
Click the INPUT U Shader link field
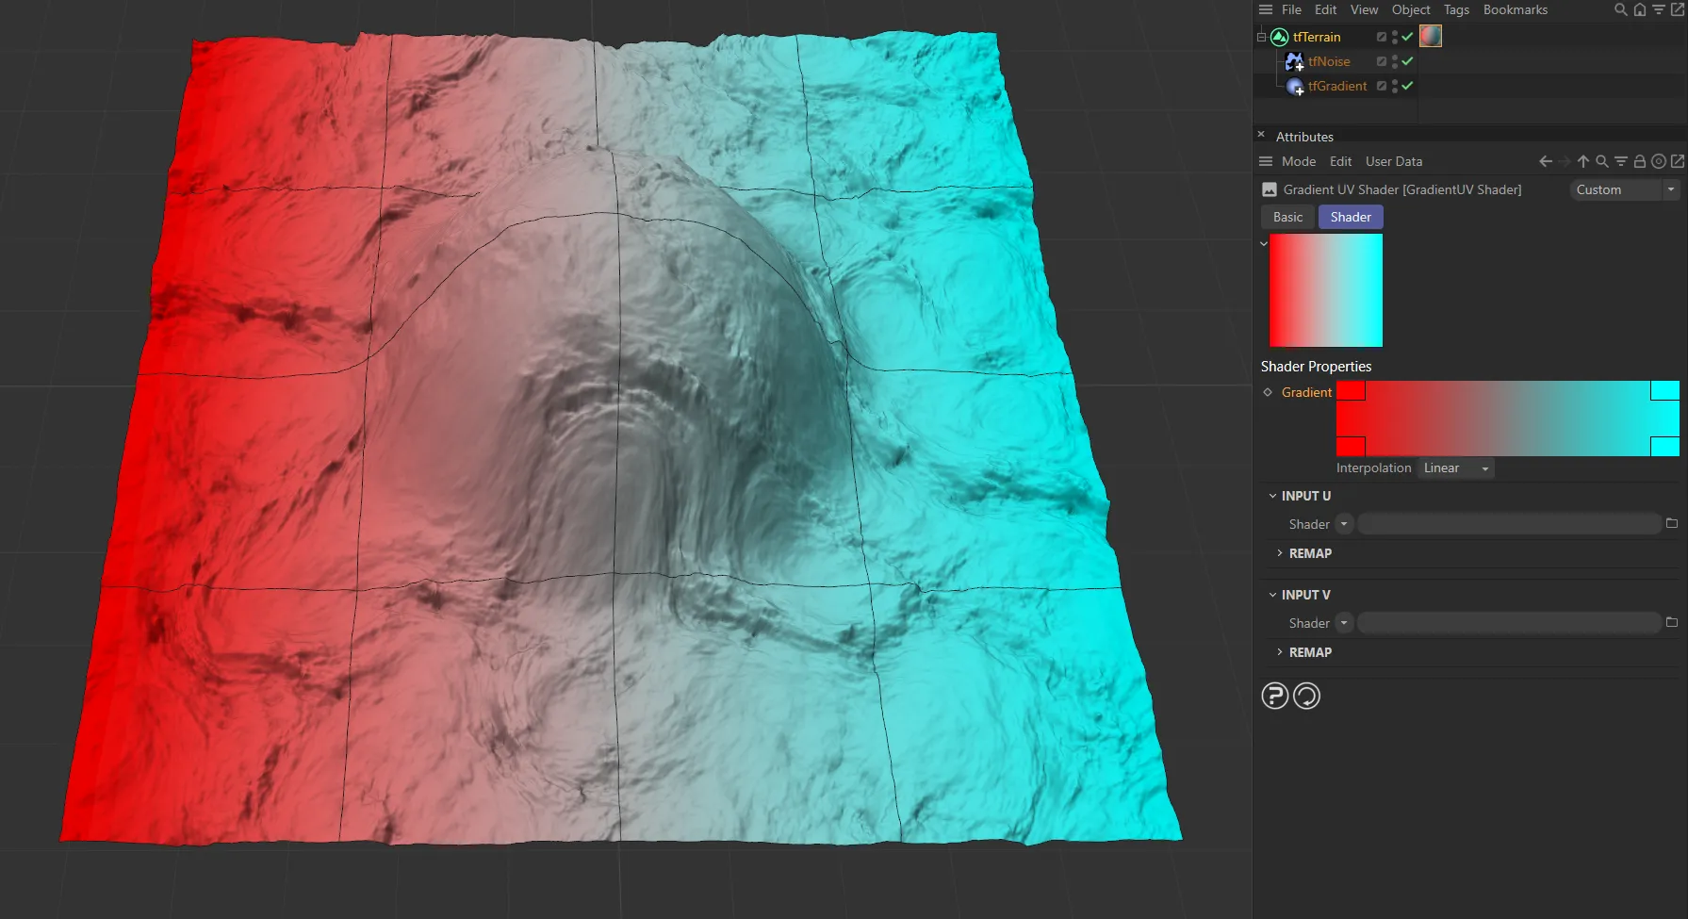1508,524
